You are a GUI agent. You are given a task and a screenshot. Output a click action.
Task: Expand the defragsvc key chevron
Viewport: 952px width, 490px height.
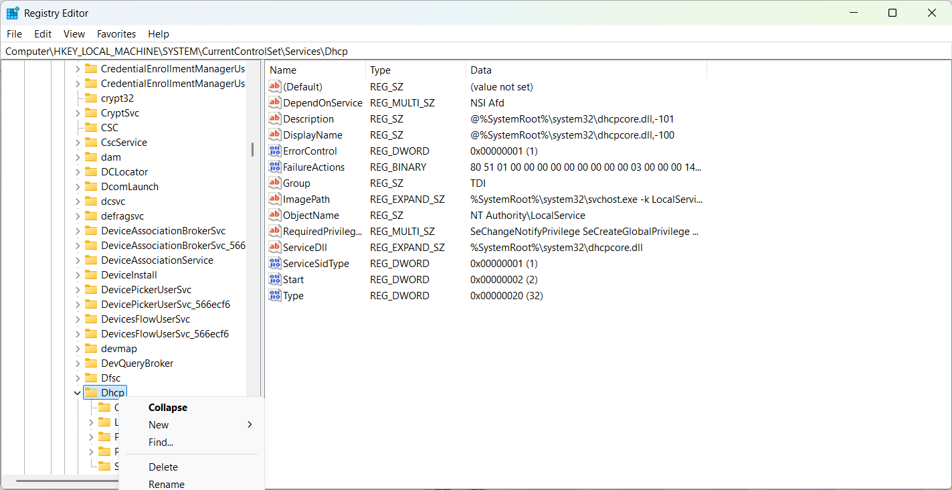(77, 216)
